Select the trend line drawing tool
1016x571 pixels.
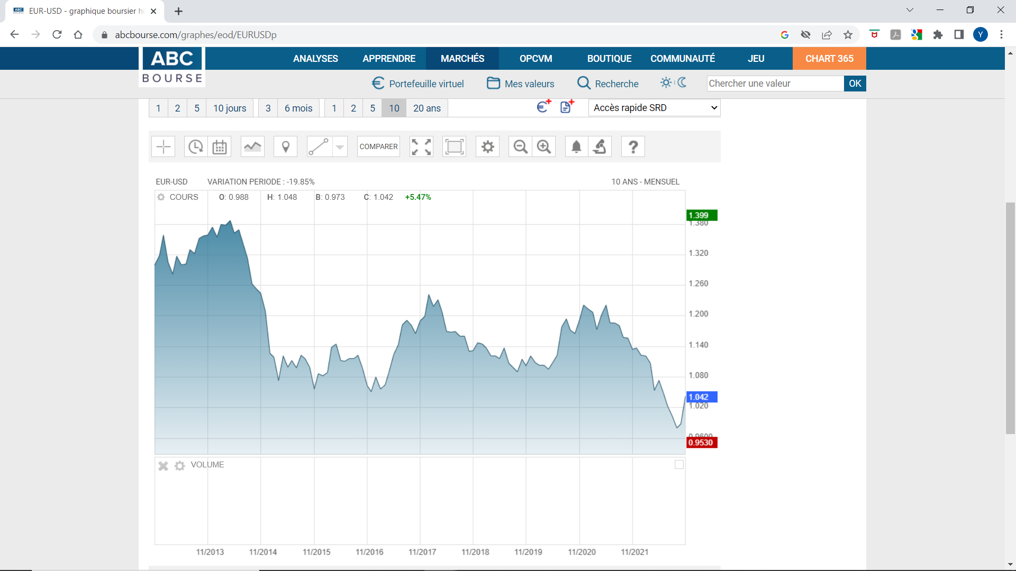(x=319, y=146)
